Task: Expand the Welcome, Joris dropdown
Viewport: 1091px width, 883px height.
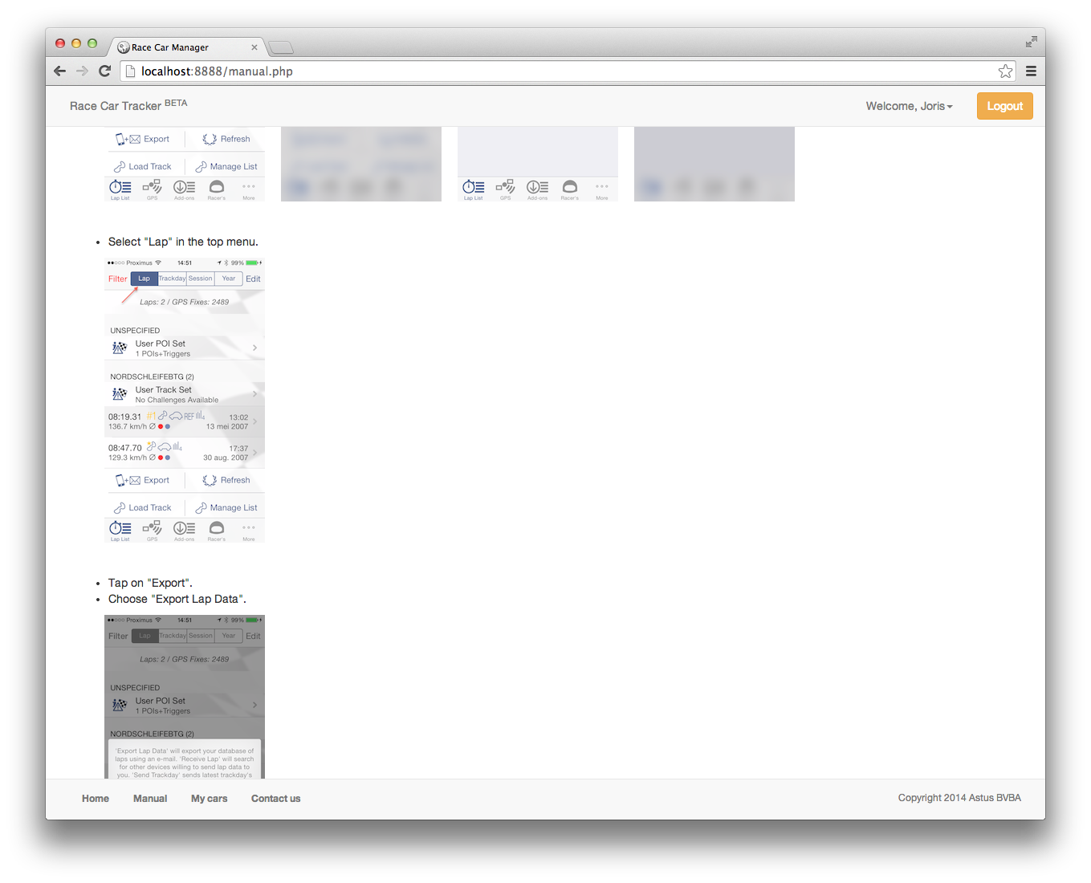Action: [909, 106]
